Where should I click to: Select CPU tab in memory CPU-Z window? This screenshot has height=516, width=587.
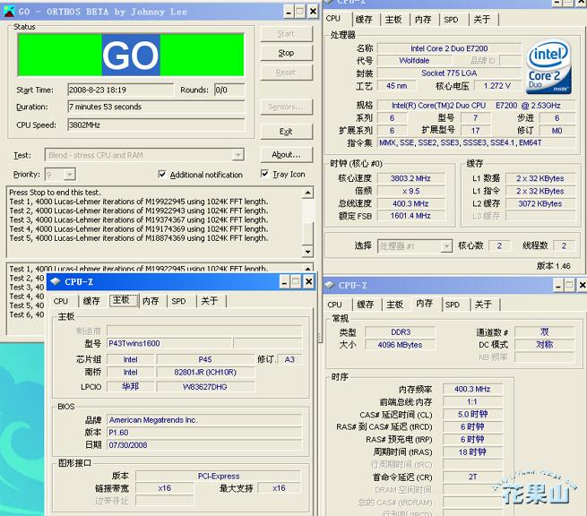pyautogui.click(x=334, y=305)
